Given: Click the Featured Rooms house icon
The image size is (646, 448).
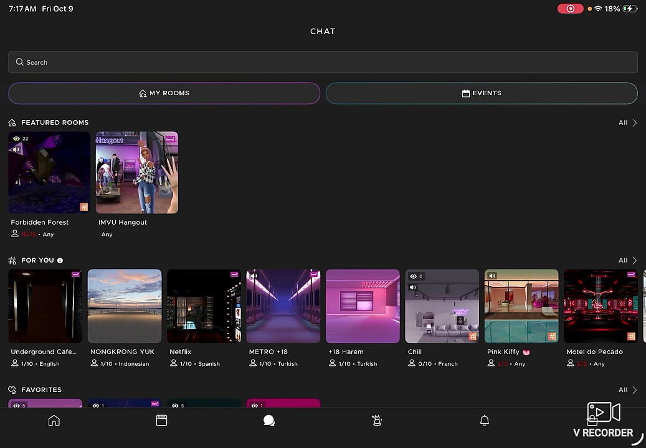Looking at the screenshot, I should [x=12, y=123].
